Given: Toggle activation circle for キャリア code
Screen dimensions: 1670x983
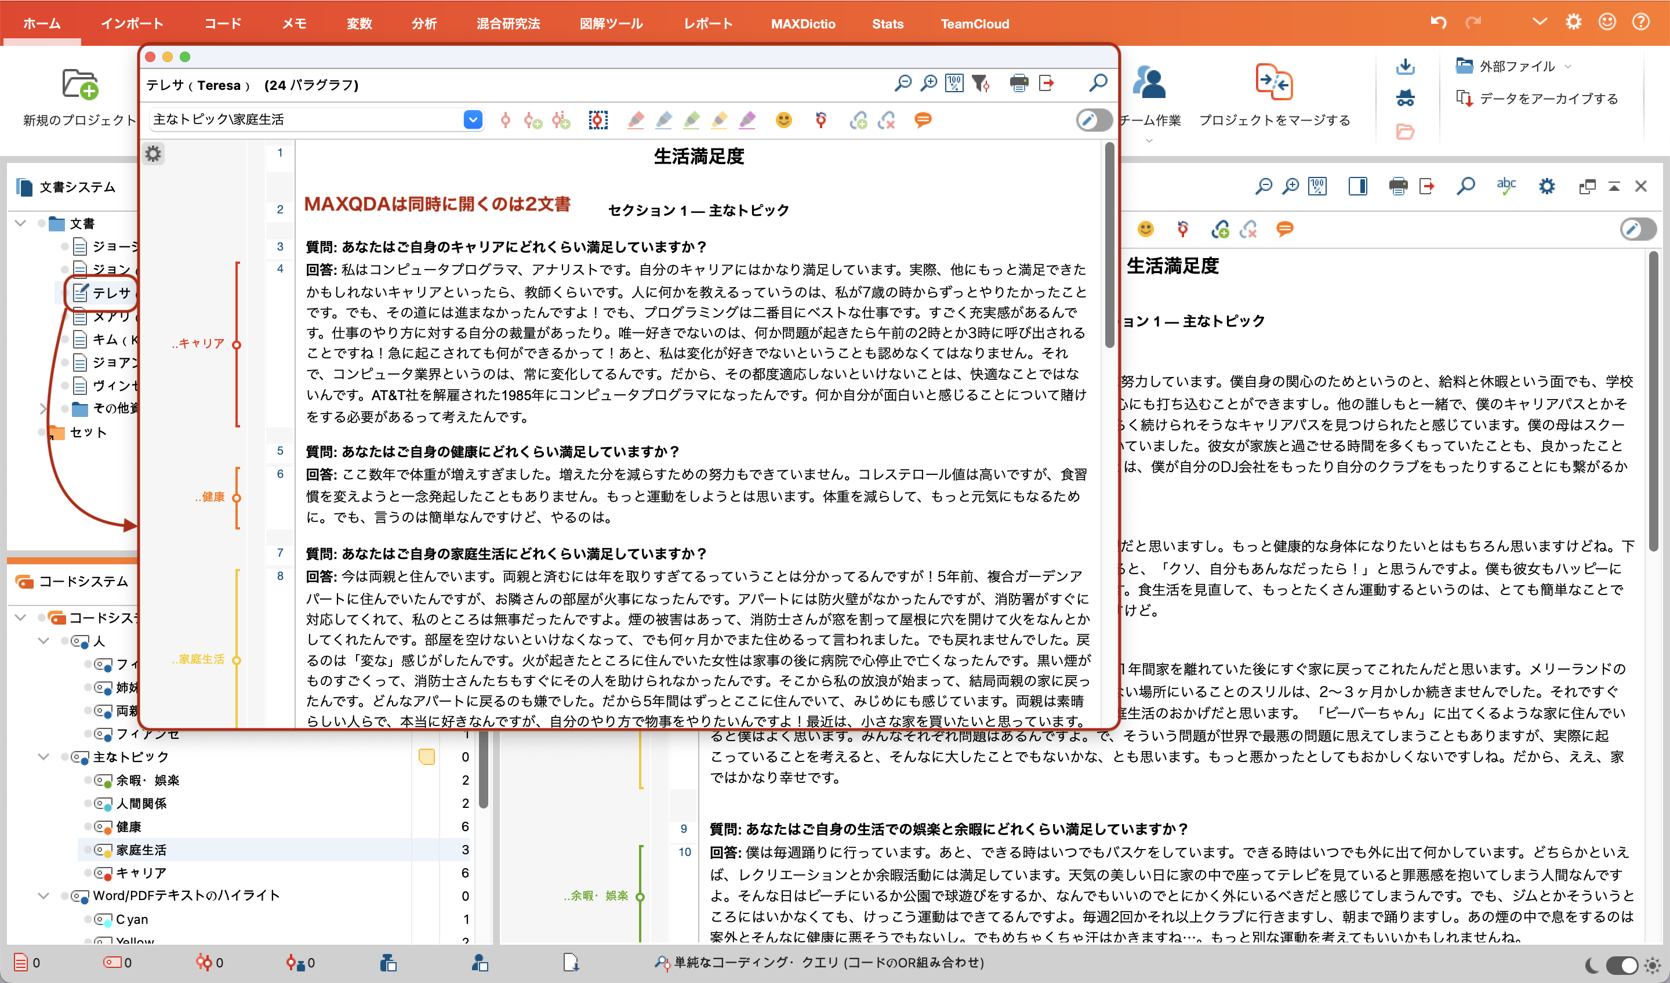Looking at the screenshot, I should [88, 873].
